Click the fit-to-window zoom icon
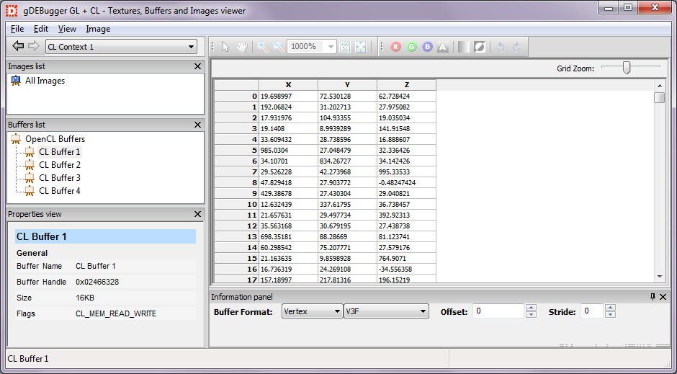The image size is (677, 374). point(360,47)
